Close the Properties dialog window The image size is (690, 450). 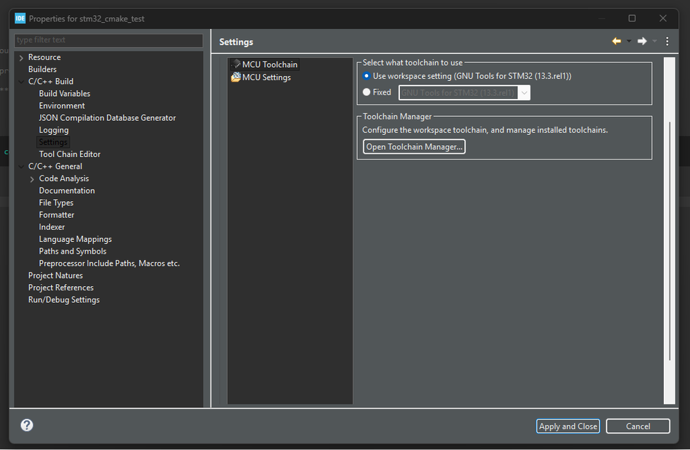point(662,18)
